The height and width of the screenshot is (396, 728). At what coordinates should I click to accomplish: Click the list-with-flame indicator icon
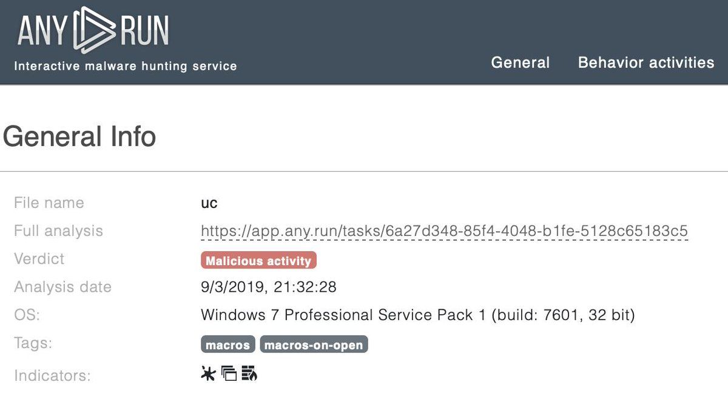coord(249,374)
